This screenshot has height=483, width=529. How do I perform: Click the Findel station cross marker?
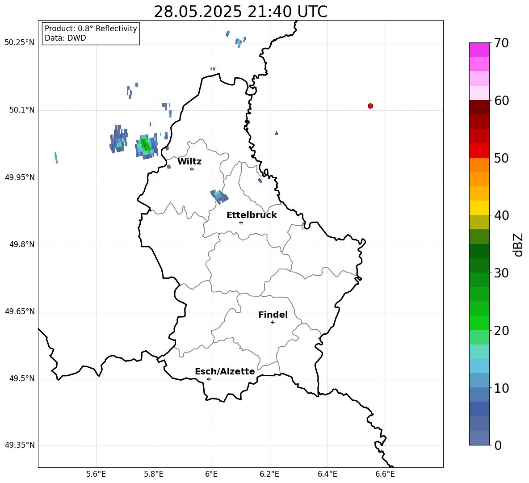[273, 323]
